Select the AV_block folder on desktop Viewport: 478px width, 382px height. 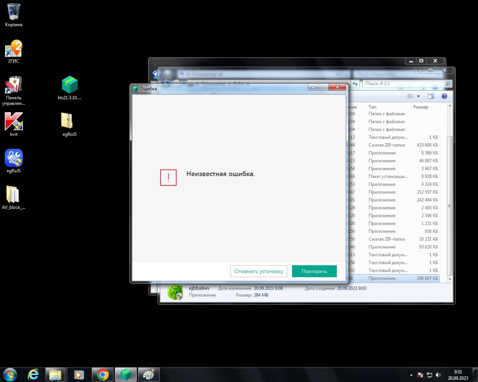pyautogui.click(x=14, y=198)
